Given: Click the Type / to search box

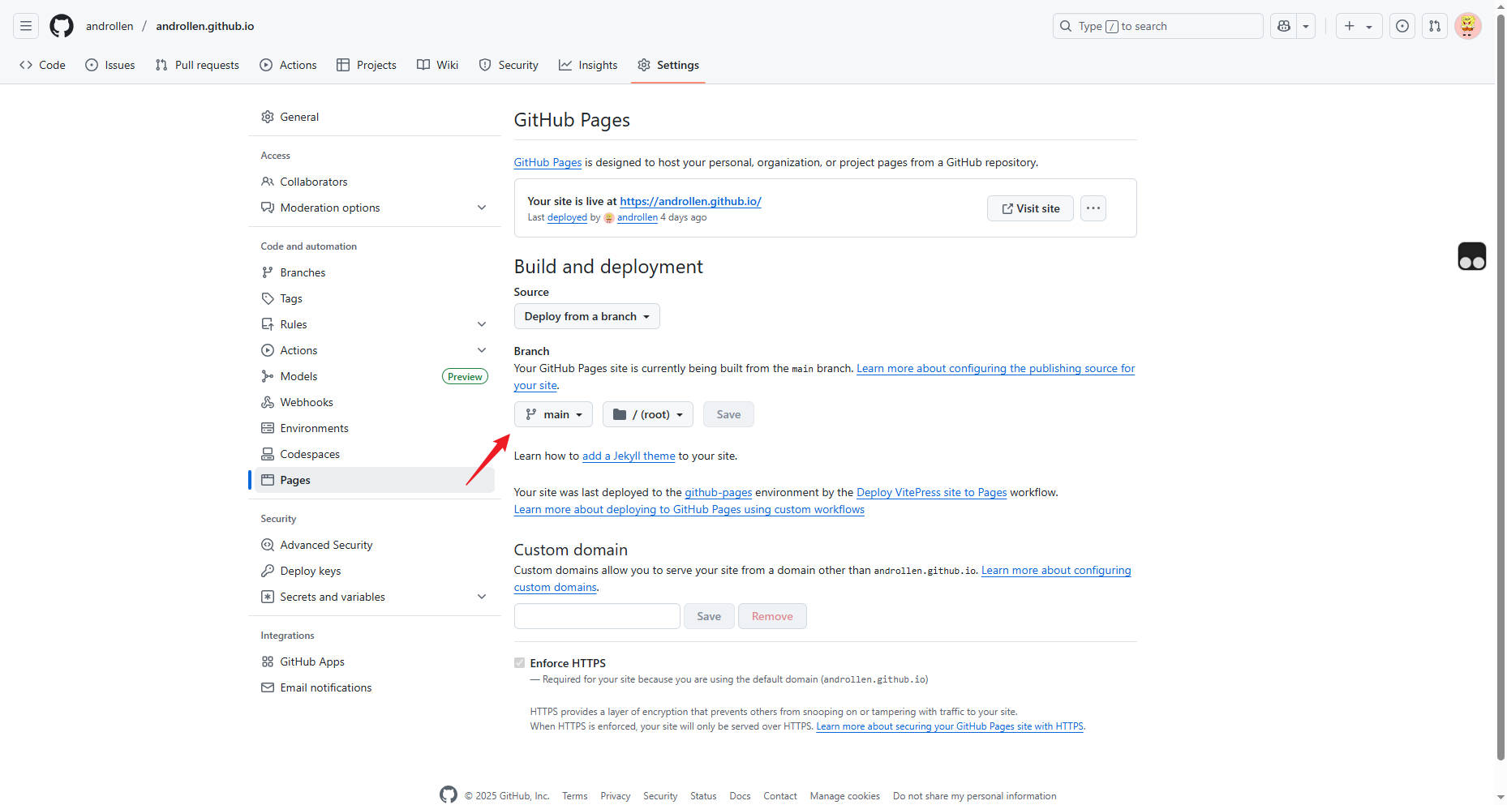Looking at the screenshot, I should pyautogui.click(x=1157, y=26).
